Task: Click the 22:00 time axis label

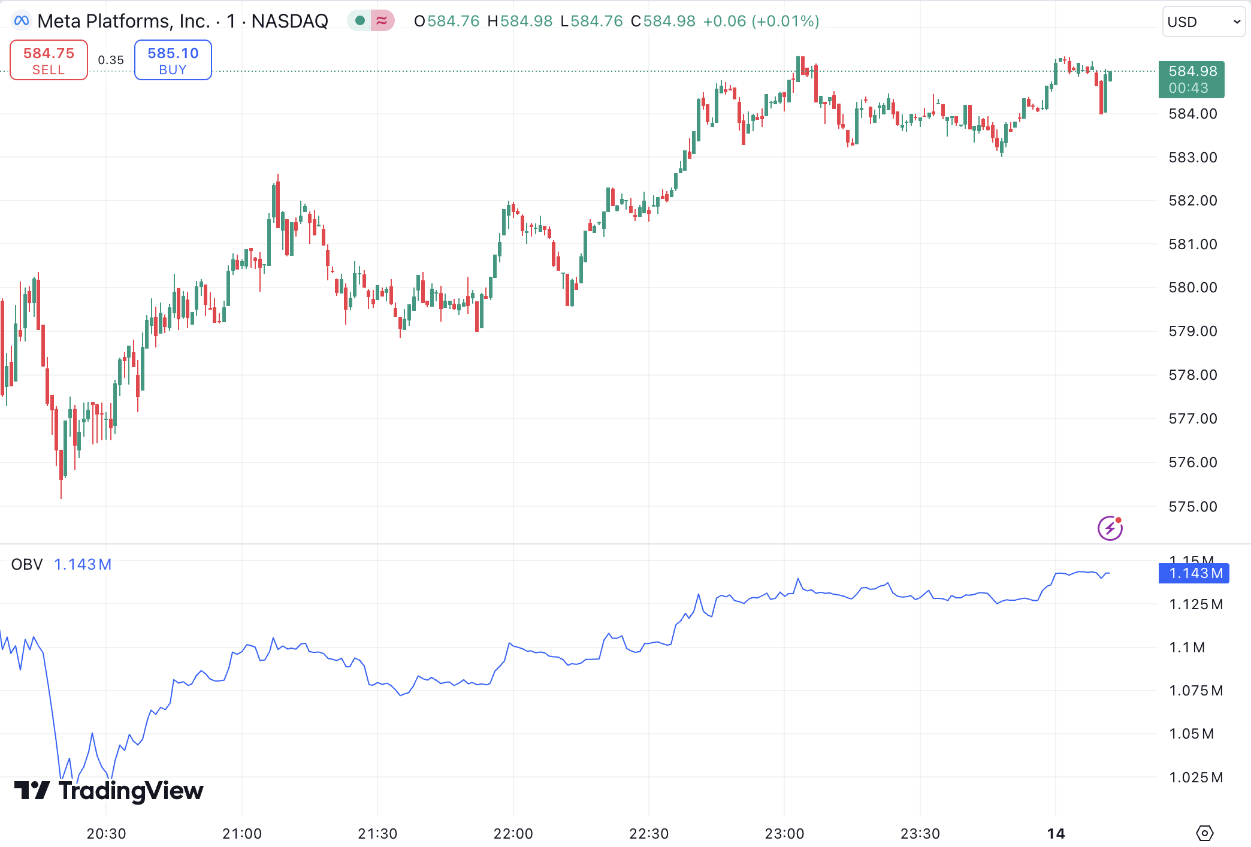Action: pyautogui.click(x=513, y=833)
